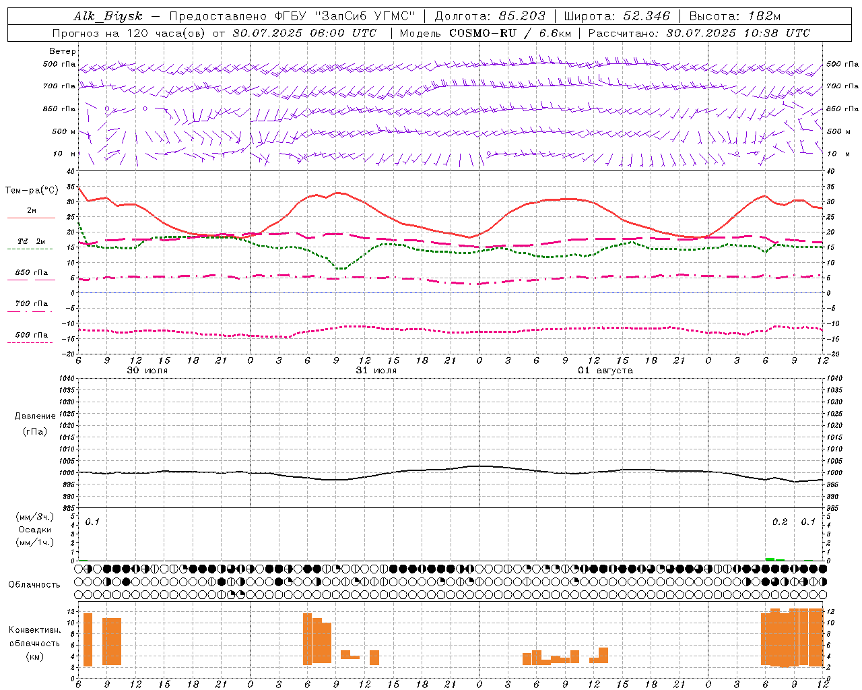
Task: Click the dashed line sample under the "Td 2м" legend
Action: tap(30, 249)
